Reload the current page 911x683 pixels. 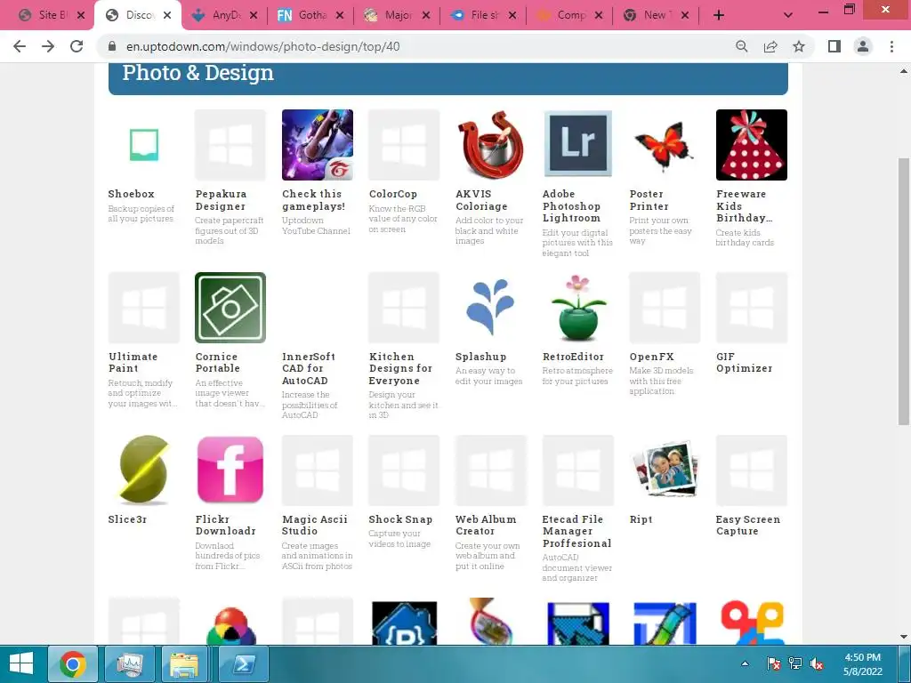coord(77,46)
